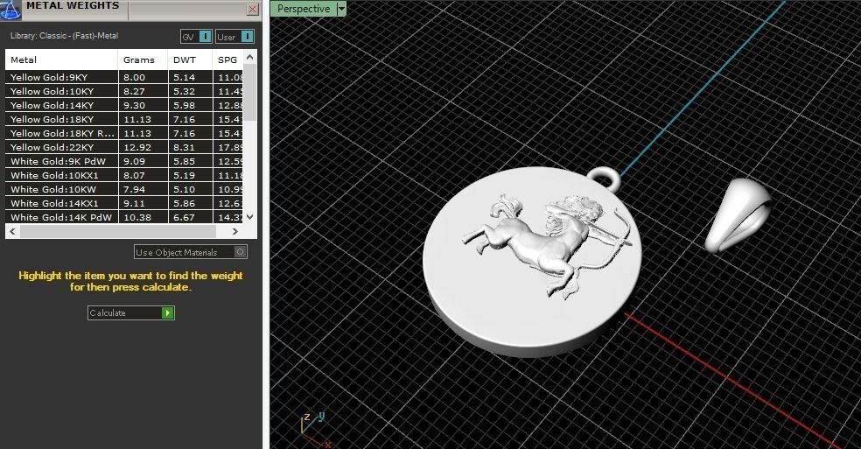Click the DWT column header
Image resolution: width=861 pixels, height=449 pixels.
click(x=190, y=60)
